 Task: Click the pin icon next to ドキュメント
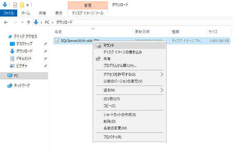(x=45, y=59)
